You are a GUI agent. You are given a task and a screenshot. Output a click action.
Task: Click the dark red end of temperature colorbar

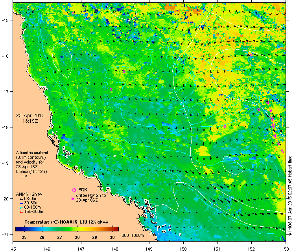point(117,229)
